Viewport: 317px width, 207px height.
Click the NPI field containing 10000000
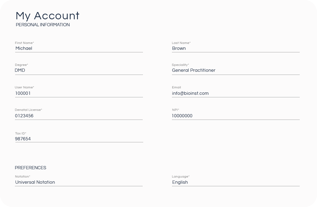235,116
